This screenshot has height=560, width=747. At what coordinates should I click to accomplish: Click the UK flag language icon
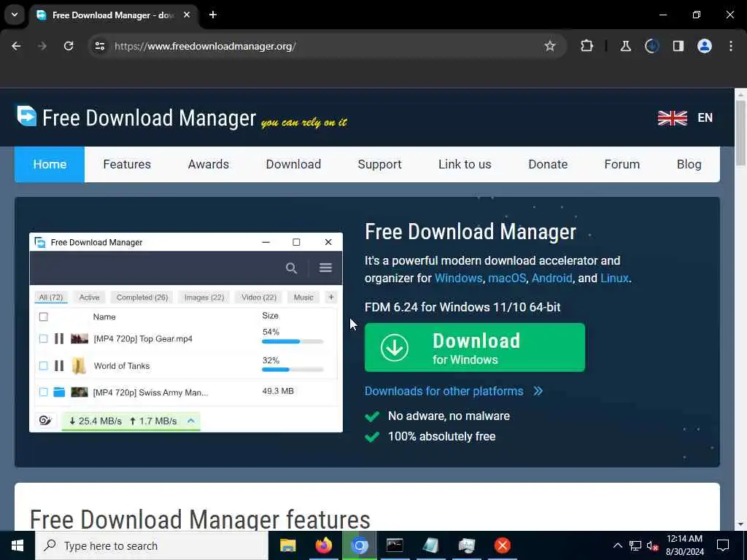672,117
